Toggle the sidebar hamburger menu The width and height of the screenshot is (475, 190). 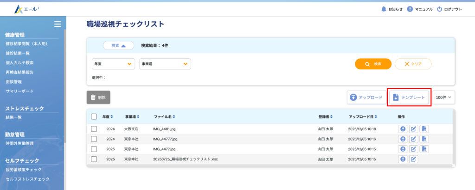(x=58, y=24)
